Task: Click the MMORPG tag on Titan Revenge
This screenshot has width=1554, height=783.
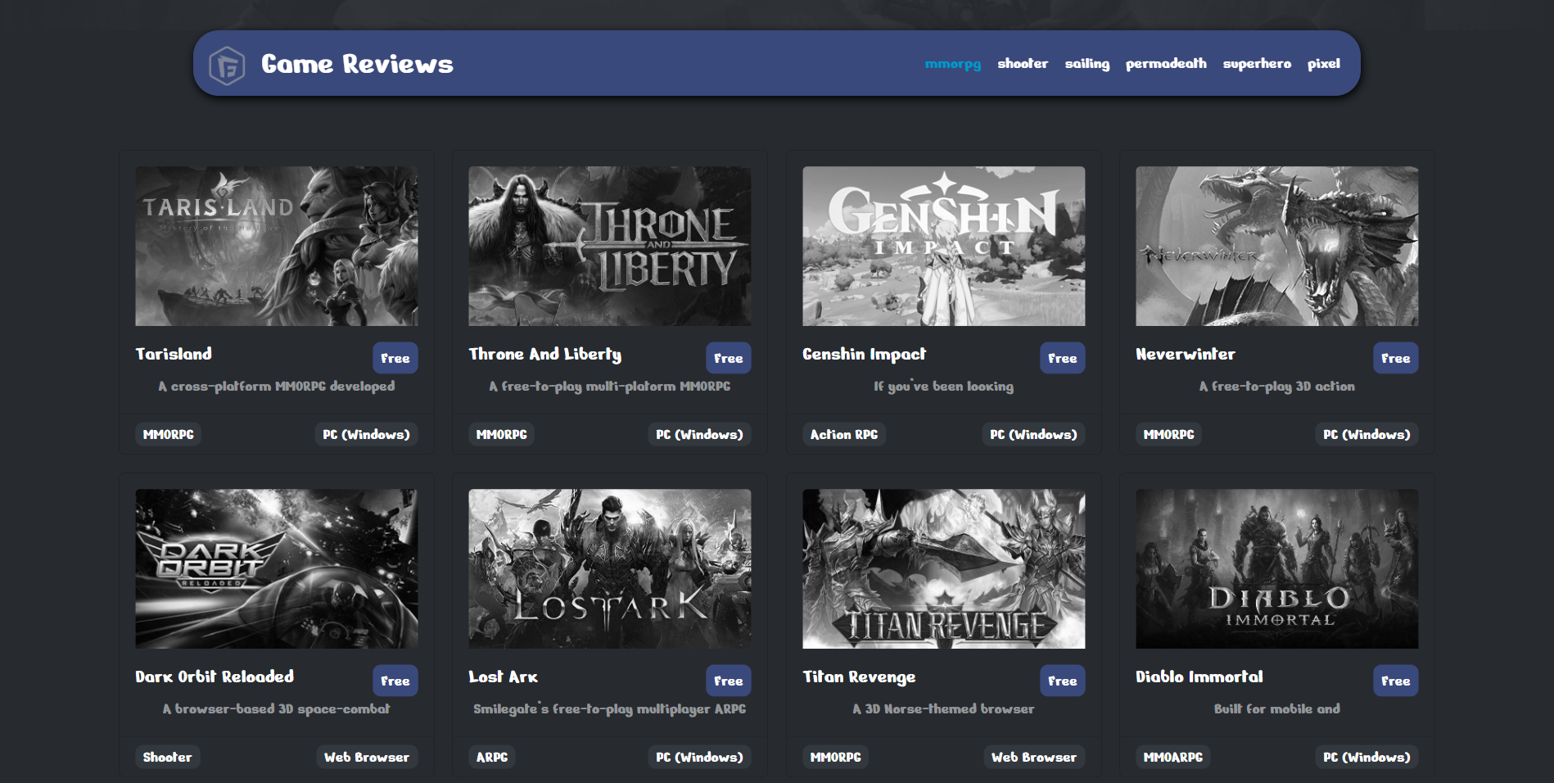Action: (x=836, y=757)
